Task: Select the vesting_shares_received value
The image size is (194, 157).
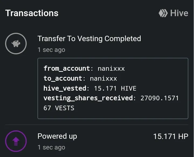Action: (x=160, y=98)
